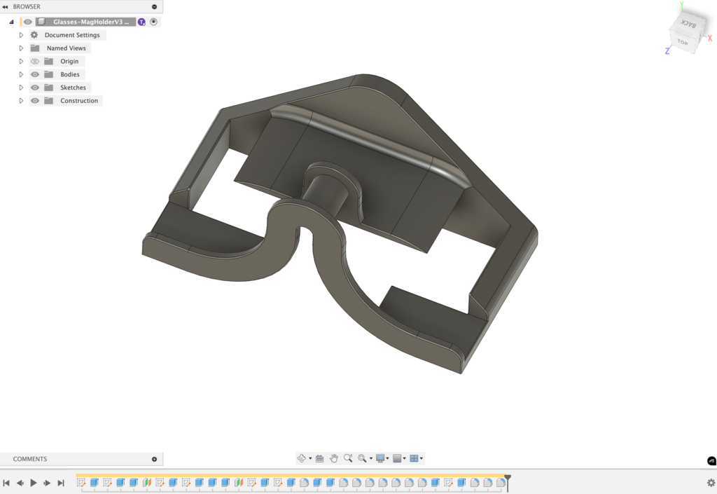Open timeline settings gear icon
717x494 pixels.
(x=711, y=483)
